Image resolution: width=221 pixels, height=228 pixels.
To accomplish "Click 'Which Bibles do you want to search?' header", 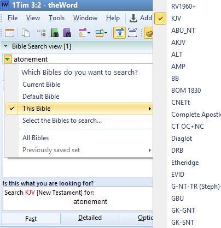I will pyautogui.click(x=79, y=73).
